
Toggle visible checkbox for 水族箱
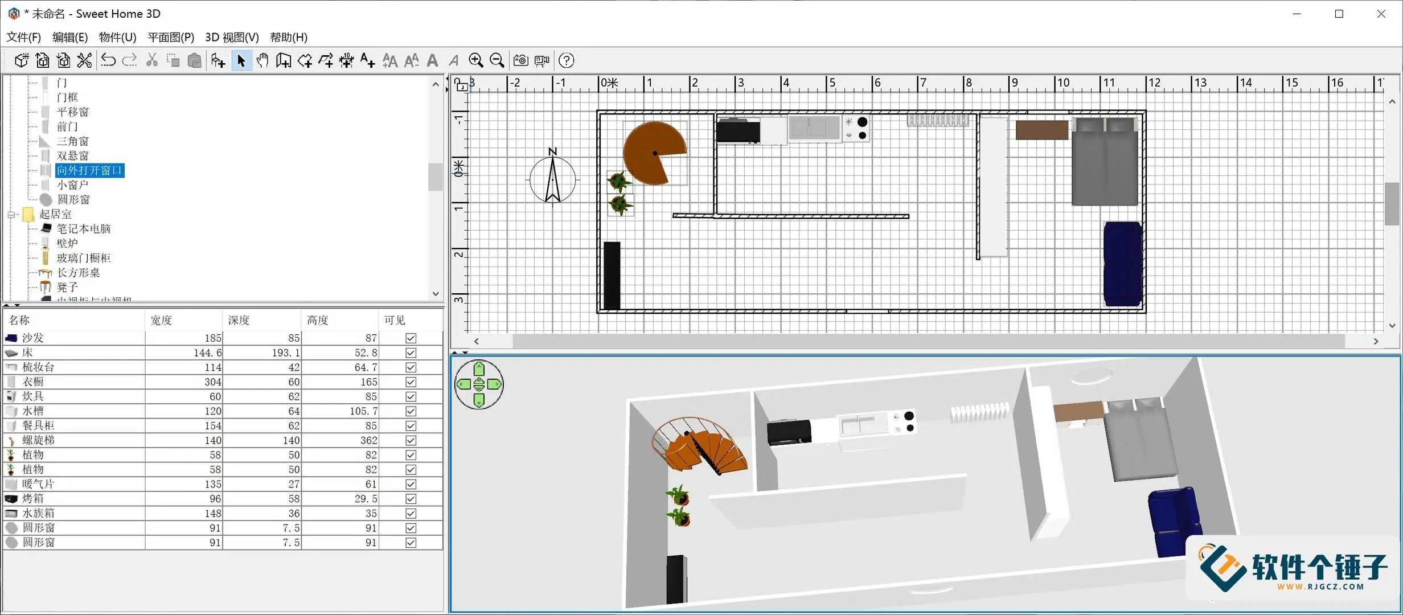click(x=411, y=514)
